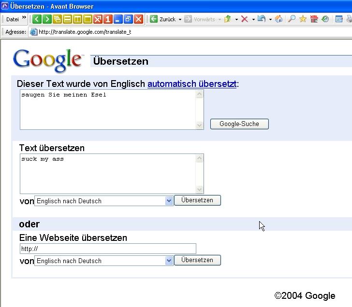Image resolution: width=352 pixels, height=307 pixels.
Task: Go back with the Zurück button
Action: (x=162, y=19)
